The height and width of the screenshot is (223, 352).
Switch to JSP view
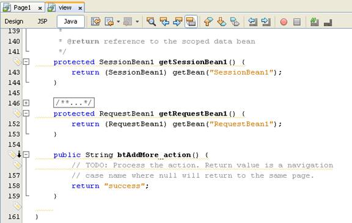(x=42, y=21)
